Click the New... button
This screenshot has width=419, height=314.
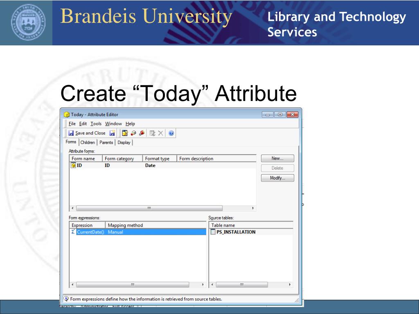277,158
